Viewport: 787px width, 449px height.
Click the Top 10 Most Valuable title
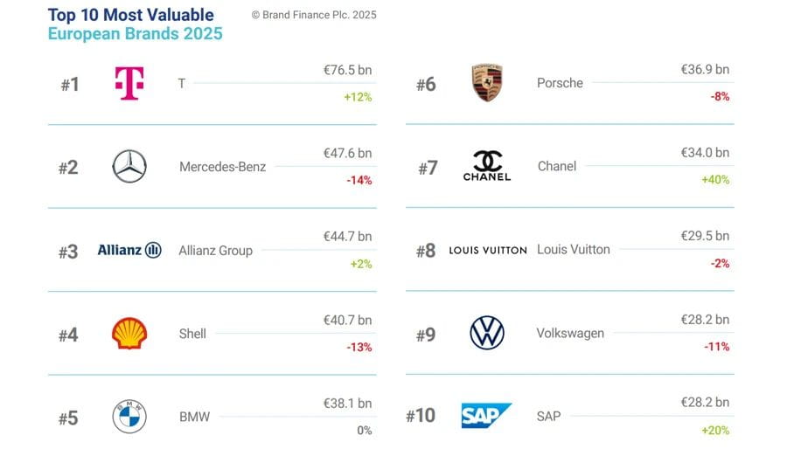point(130,15)
